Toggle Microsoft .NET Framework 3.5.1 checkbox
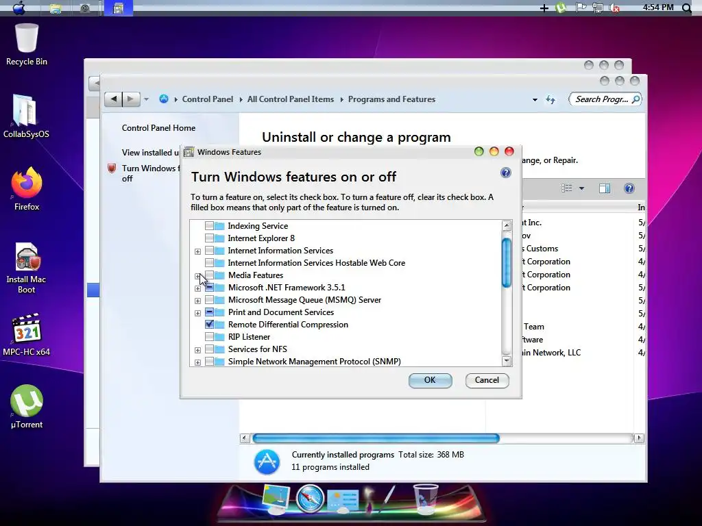Screen dimensions: 702x526 pos(209,287)
